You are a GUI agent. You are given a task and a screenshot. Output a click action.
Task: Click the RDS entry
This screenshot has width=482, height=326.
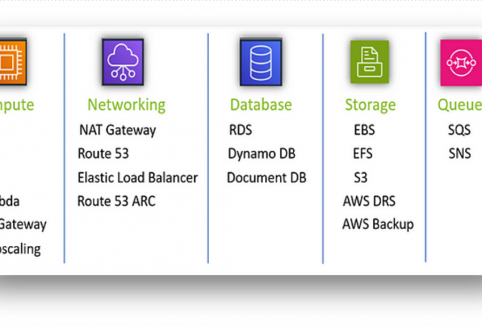pos(241,130)
